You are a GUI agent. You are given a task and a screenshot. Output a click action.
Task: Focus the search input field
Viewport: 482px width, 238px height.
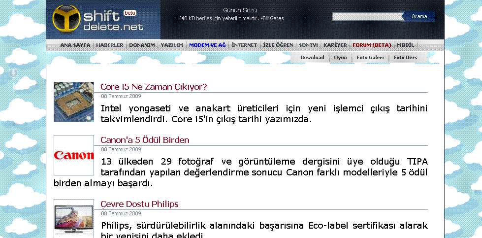pyautogui.click(x=366, y=16)
